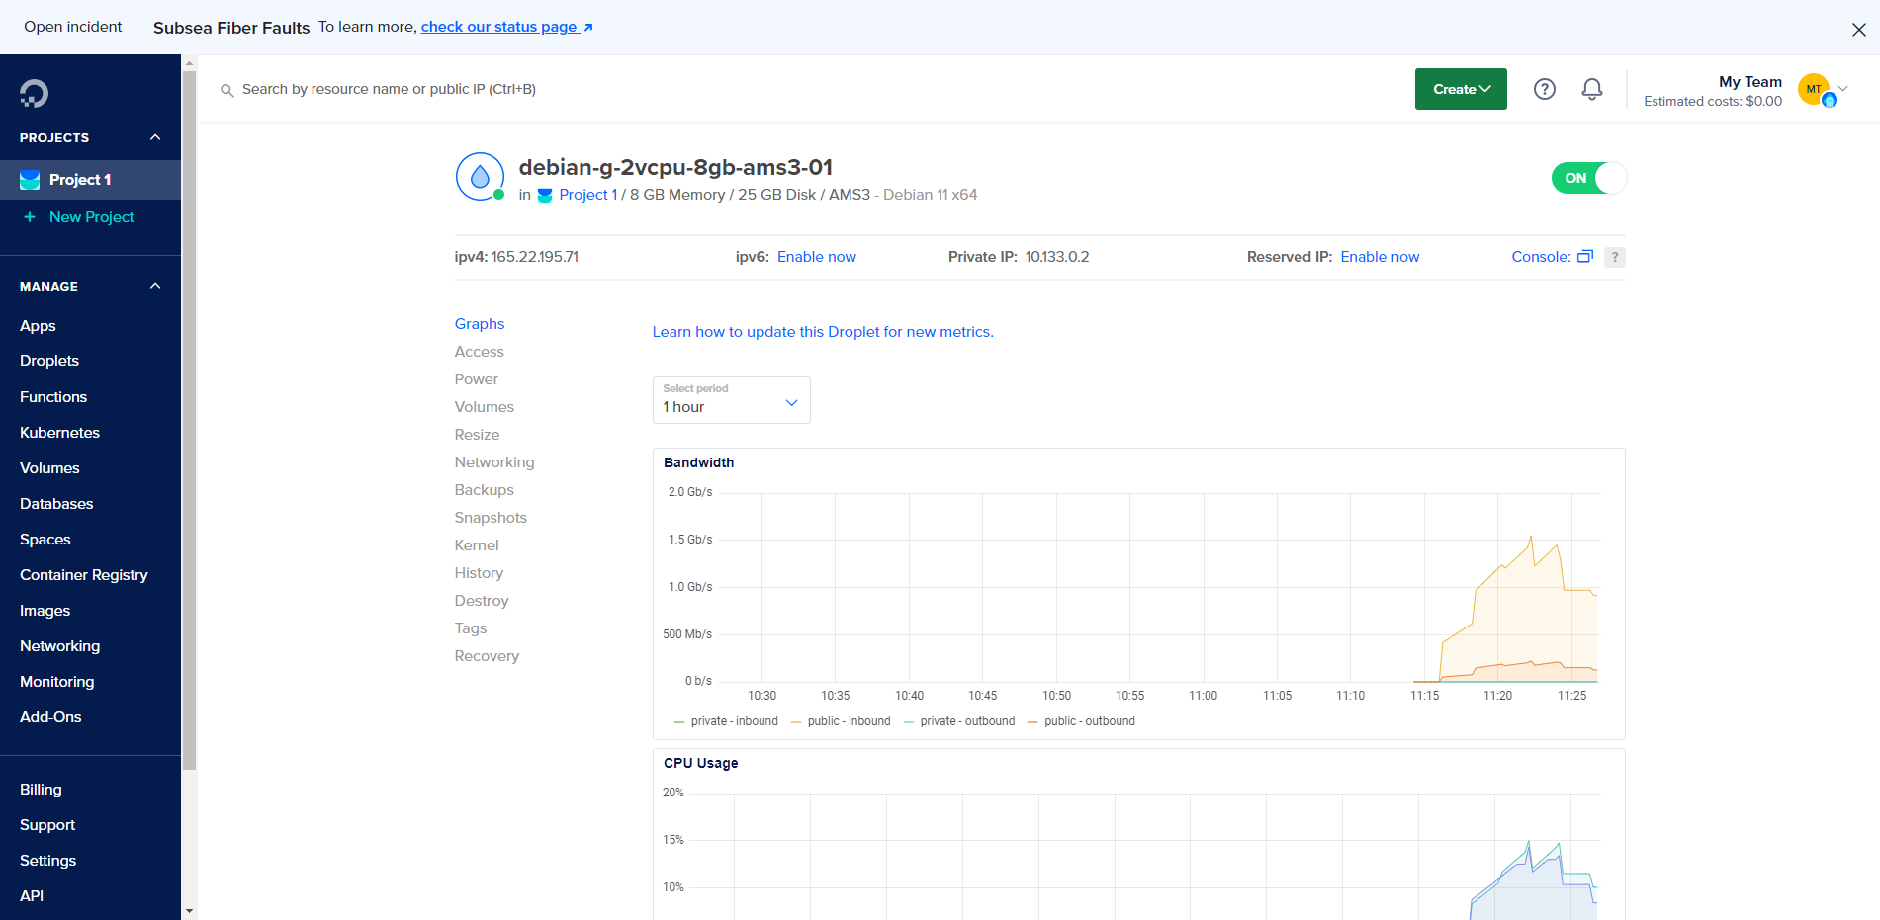Click the console help question badge
Viewport: 1880px width, 920px height.
pos(1614,257)
